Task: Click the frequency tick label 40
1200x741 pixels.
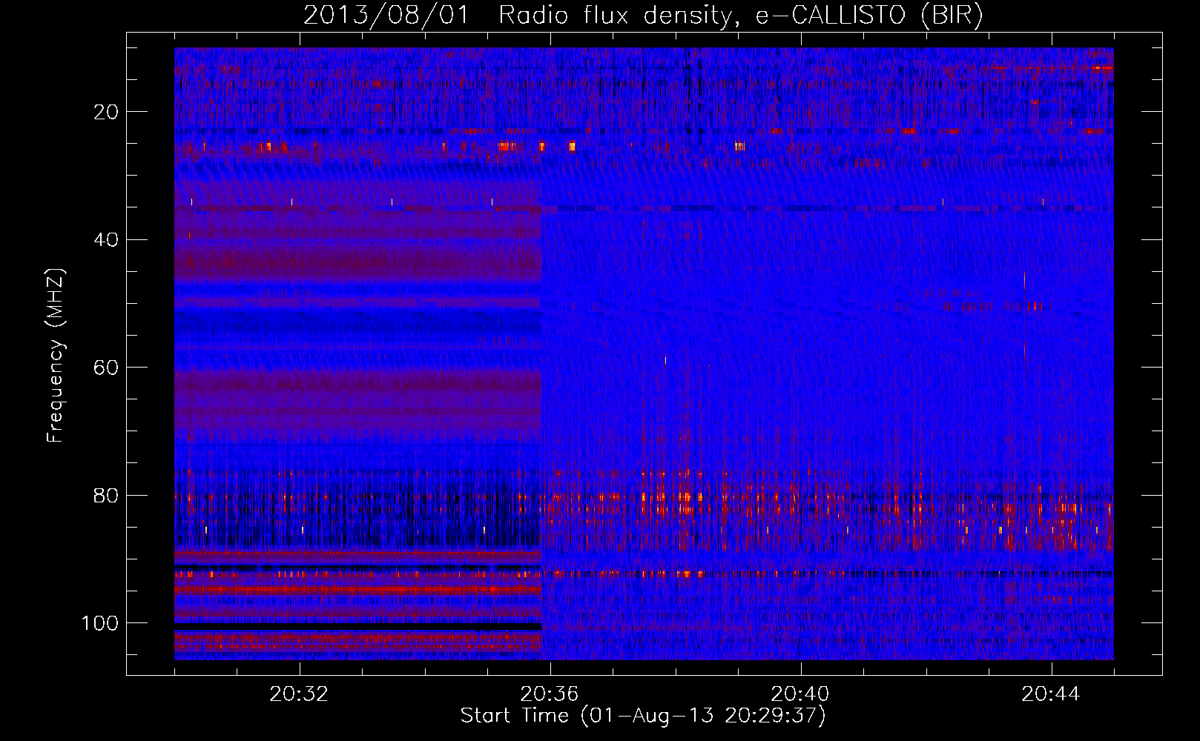Action: 107,240
